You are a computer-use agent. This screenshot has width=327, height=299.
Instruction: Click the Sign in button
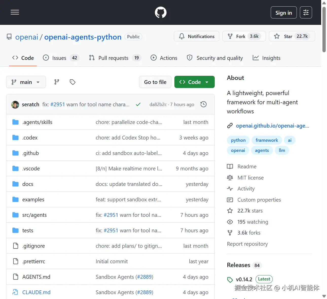284,12
